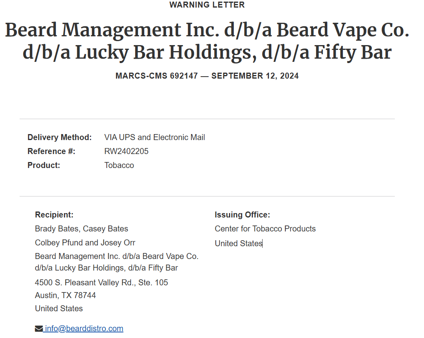The image size is (424, 338).
Task: Click the Issuing Office heading
Action: tap(242, 215)
